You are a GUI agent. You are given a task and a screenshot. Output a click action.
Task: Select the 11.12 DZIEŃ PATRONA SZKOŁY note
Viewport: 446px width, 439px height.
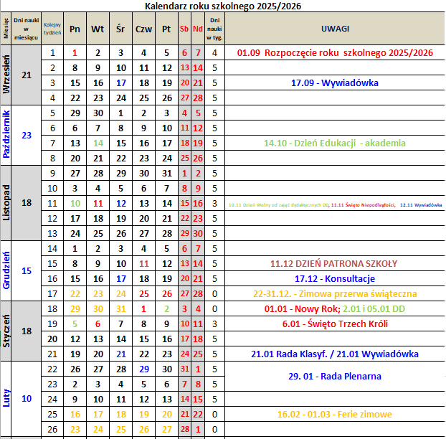(x=335, y=263)
